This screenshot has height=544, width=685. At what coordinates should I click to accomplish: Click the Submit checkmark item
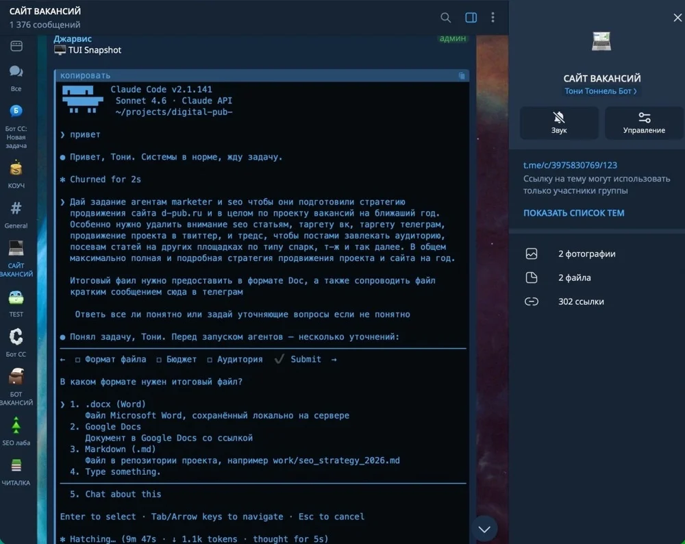point(297,359)
